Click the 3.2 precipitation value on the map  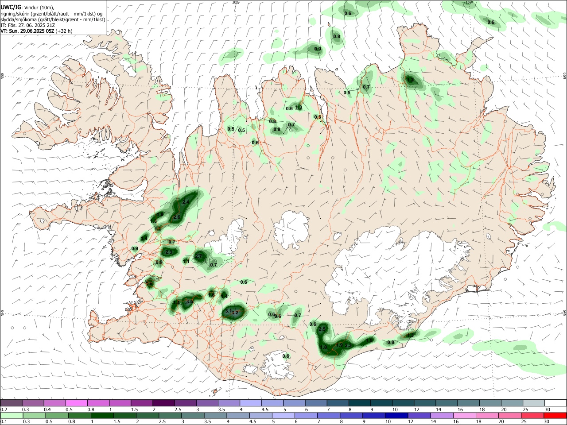(235, 313)
